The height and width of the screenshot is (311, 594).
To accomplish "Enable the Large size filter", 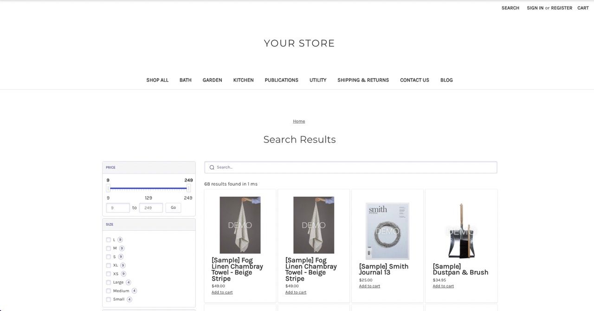I will (108, 282).
